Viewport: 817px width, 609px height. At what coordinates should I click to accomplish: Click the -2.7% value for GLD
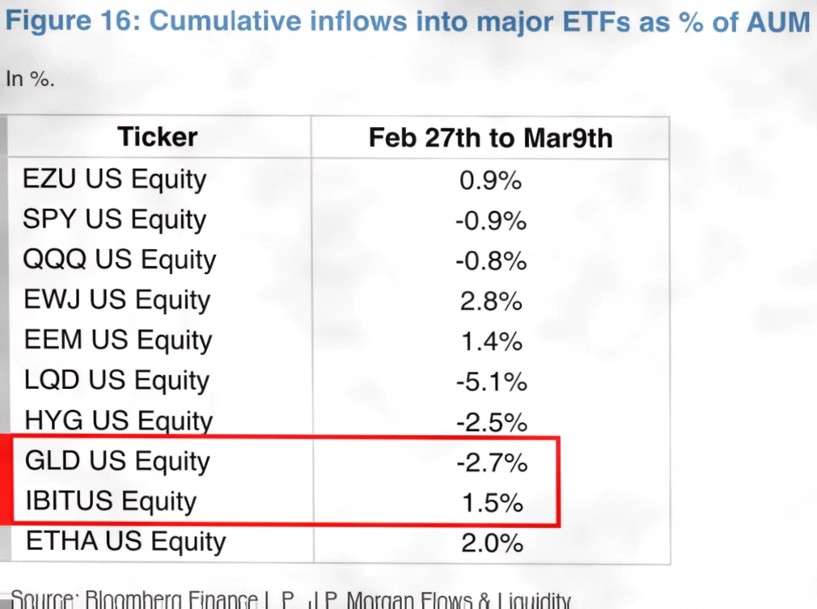coord(491,462)
